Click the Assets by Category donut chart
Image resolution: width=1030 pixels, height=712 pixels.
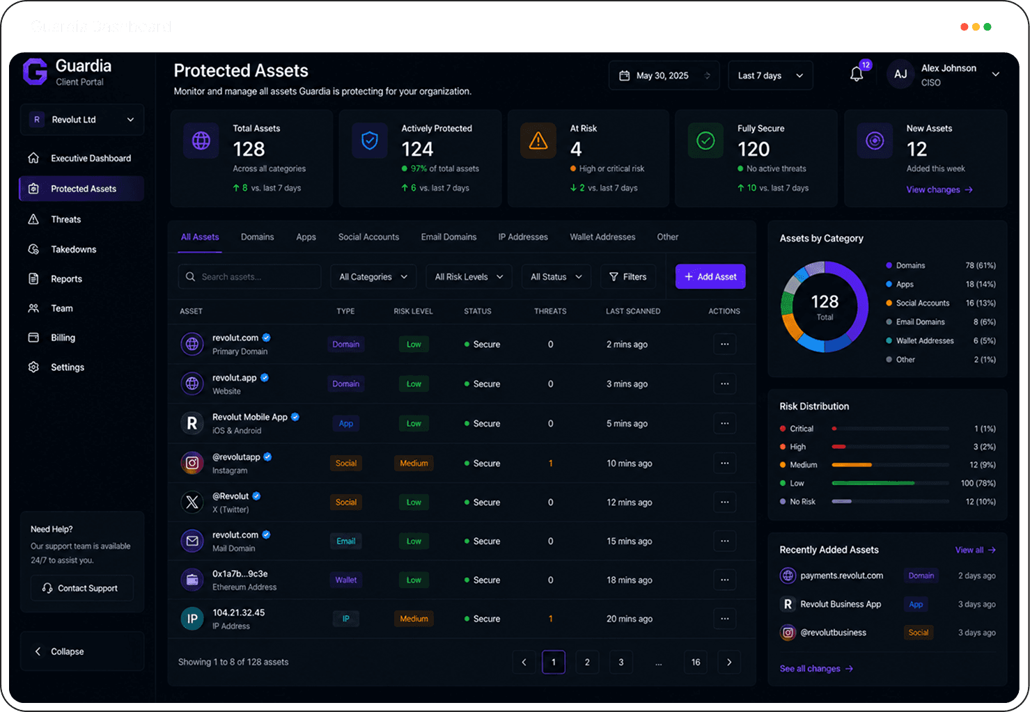825,306
